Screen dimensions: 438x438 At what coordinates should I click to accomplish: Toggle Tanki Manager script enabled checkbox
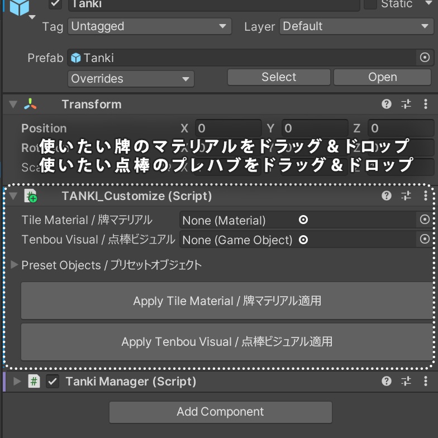click(53, 382)
